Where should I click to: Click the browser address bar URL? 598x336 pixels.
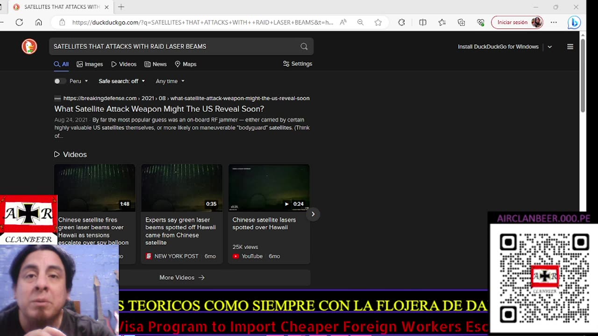(x=202, y=22)
